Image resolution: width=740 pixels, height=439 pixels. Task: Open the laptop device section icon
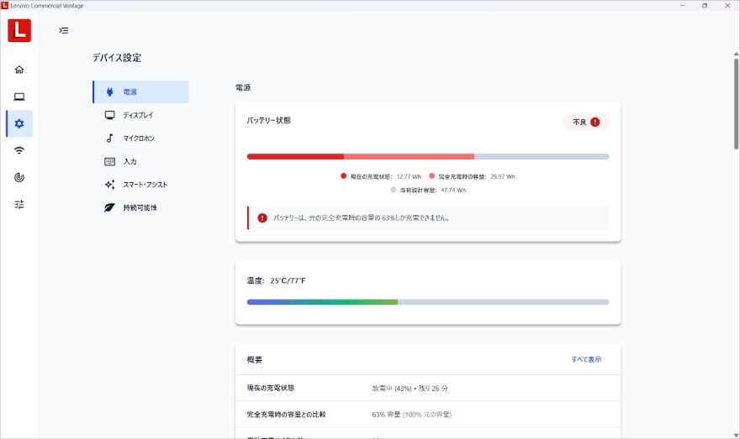(x=19, y=97)
